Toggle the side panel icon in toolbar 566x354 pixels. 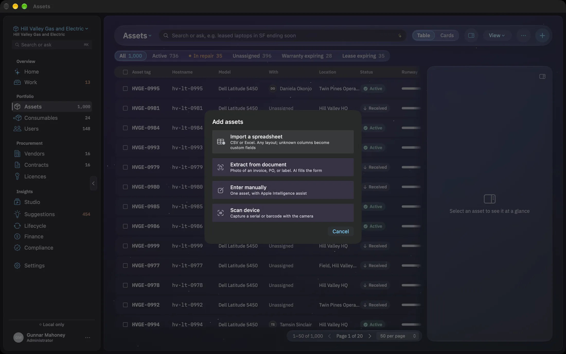click(x=471, y=36)
